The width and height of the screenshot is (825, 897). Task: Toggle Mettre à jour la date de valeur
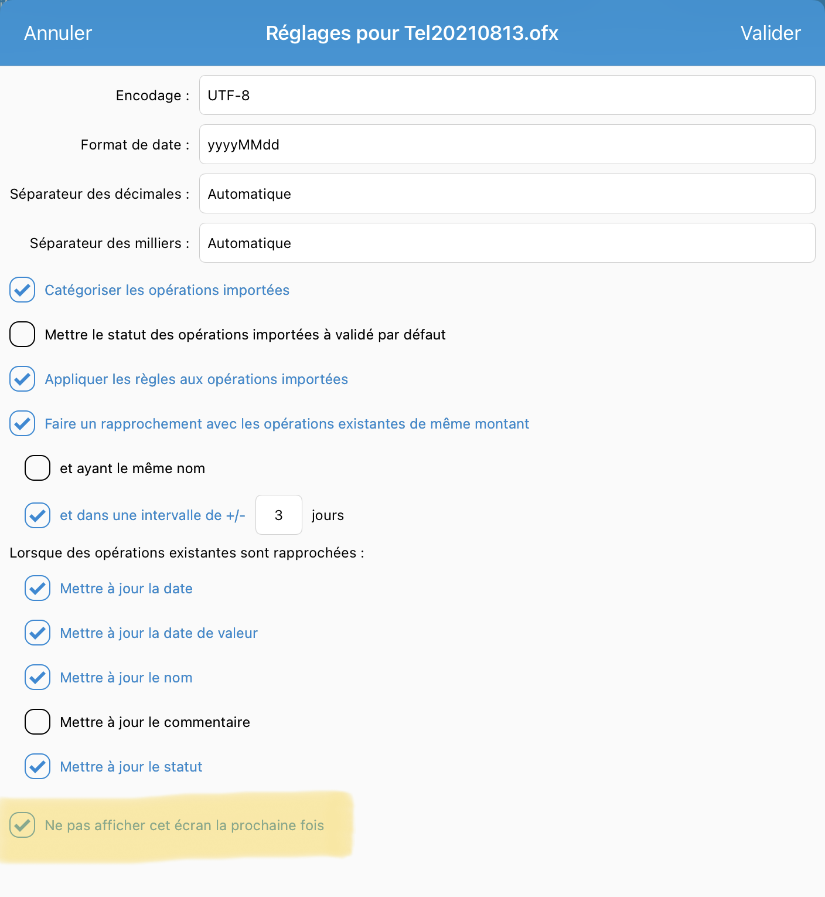(x=37, y=633)
